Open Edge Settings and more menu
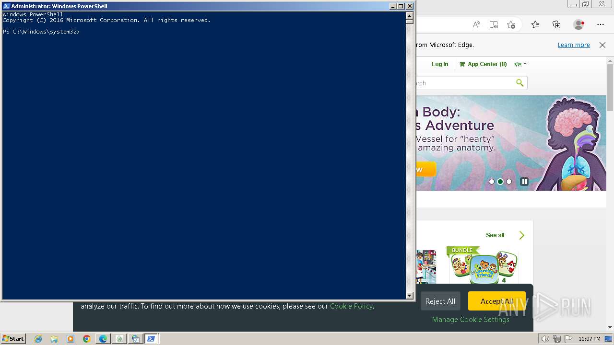 (601, 24)
